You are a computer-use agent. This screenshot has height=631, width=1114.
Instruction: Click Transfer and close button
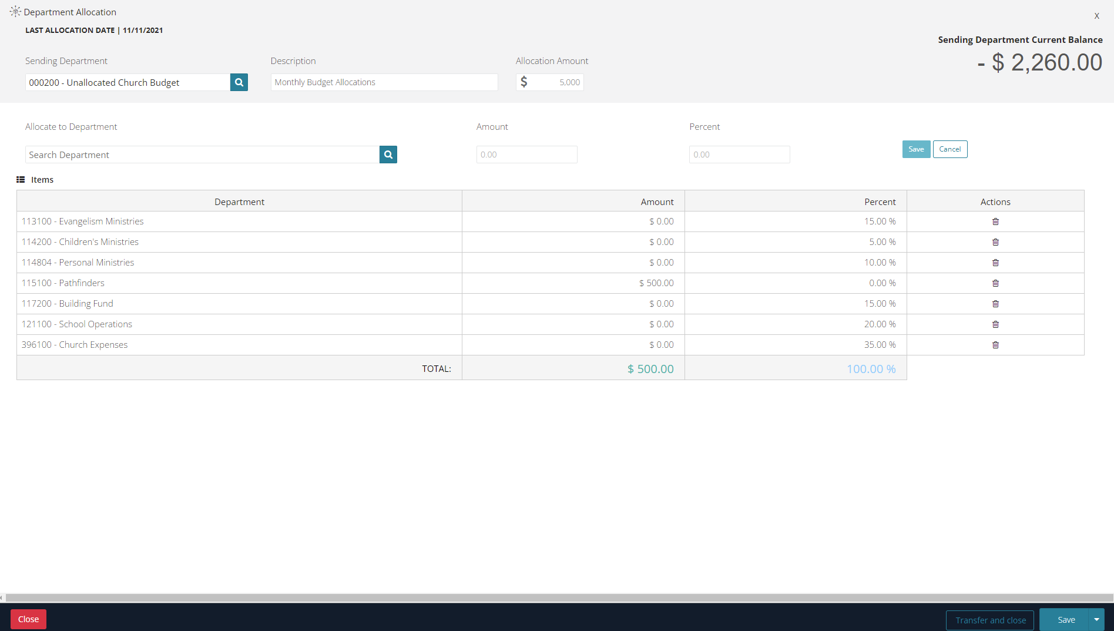(990, 620)
